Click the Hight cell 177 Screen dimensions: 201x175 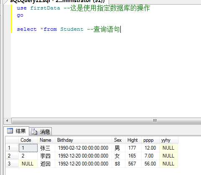pos(133,148)
